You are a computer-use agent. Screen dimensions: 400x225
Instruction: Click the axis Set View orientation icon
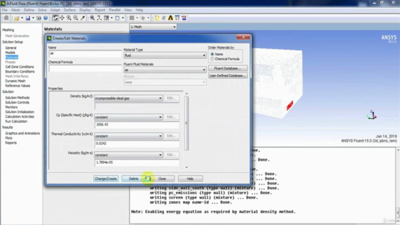click(99, 18)
